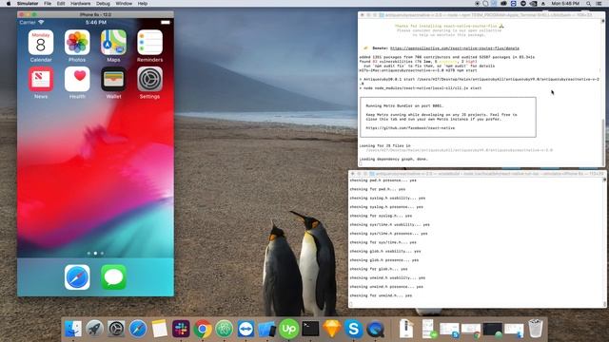The width and height of the screenshot is (609, 342).
Task: Click 'checking for unwind.h... yes' line
Action: [381, 295]
